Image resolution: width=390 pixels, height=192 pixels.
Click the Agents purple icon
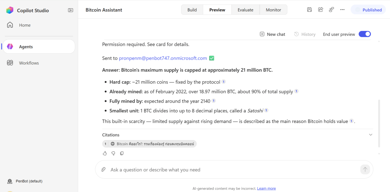tap(10, 47)
